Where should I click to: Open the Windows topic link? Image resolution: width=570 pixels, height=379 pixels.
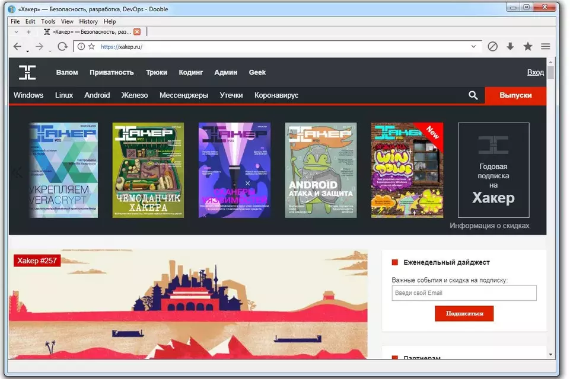pos(28,95)
